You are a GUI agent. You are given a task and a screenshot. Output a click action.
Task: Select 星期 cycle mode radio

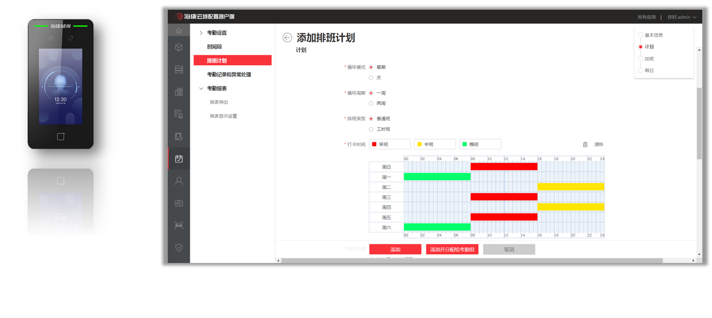(371, 67)
